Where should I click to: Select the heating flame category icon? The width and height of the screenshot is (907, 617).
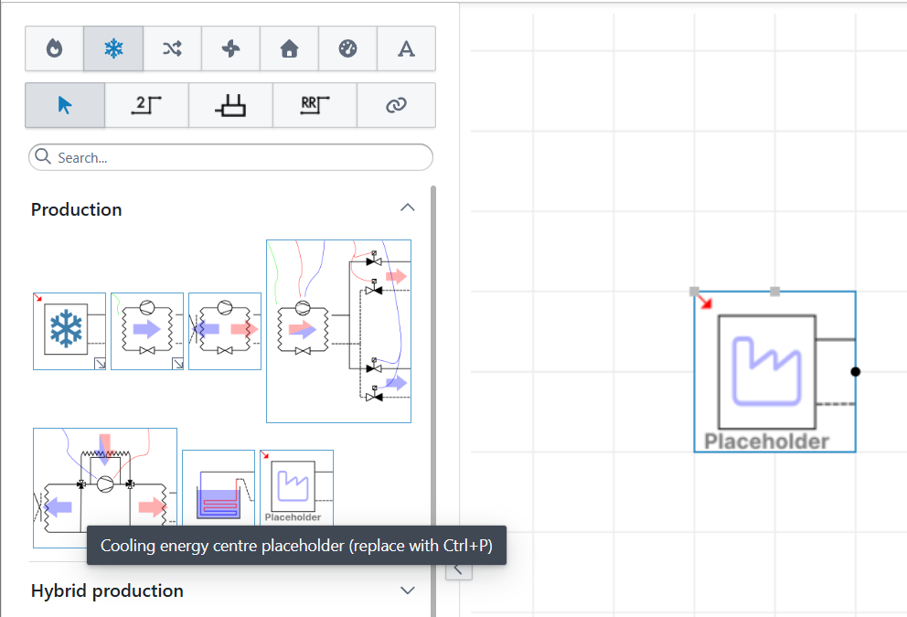(54, 49)
